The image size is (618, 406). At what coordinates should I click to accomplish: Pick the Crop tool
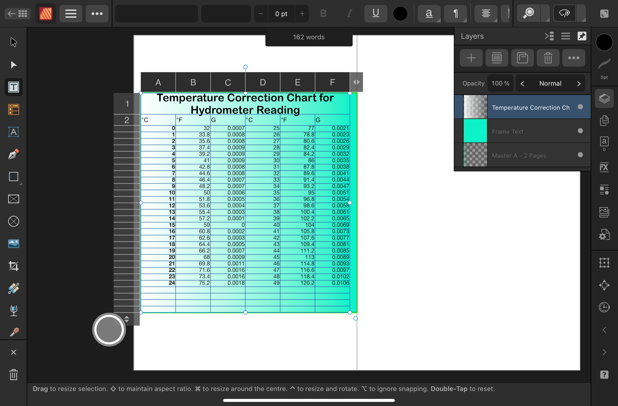pyautogui.click(x=13, y=266)
